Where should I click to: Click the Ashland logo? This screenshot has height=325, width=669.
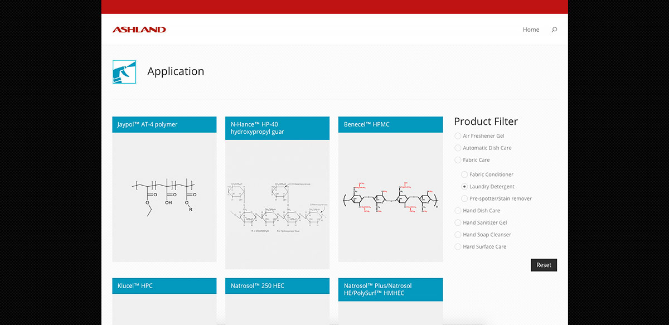point(139,30)
